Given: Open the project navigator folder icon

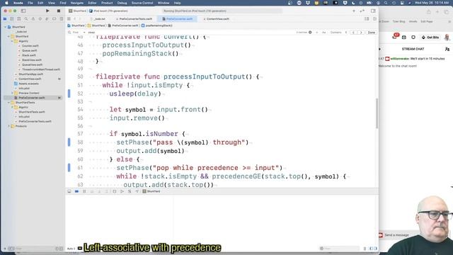Looking at the screenshot, I should (5, 19).
